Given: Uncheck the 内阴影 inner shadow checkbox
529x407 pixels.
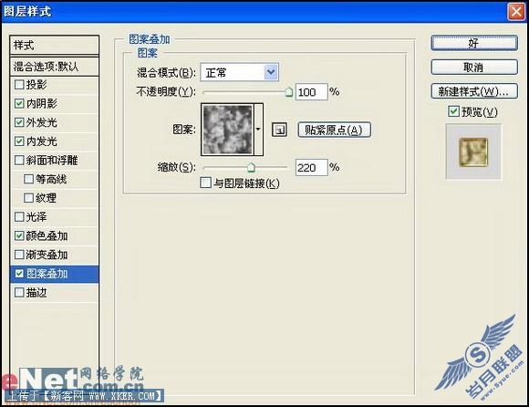Looking at the screenshot, I should [x=19, y=103].
